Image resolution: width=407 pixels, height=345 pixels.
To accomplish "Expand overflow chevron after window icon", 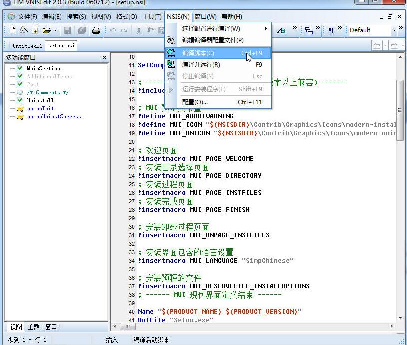I will pos(318,28).
